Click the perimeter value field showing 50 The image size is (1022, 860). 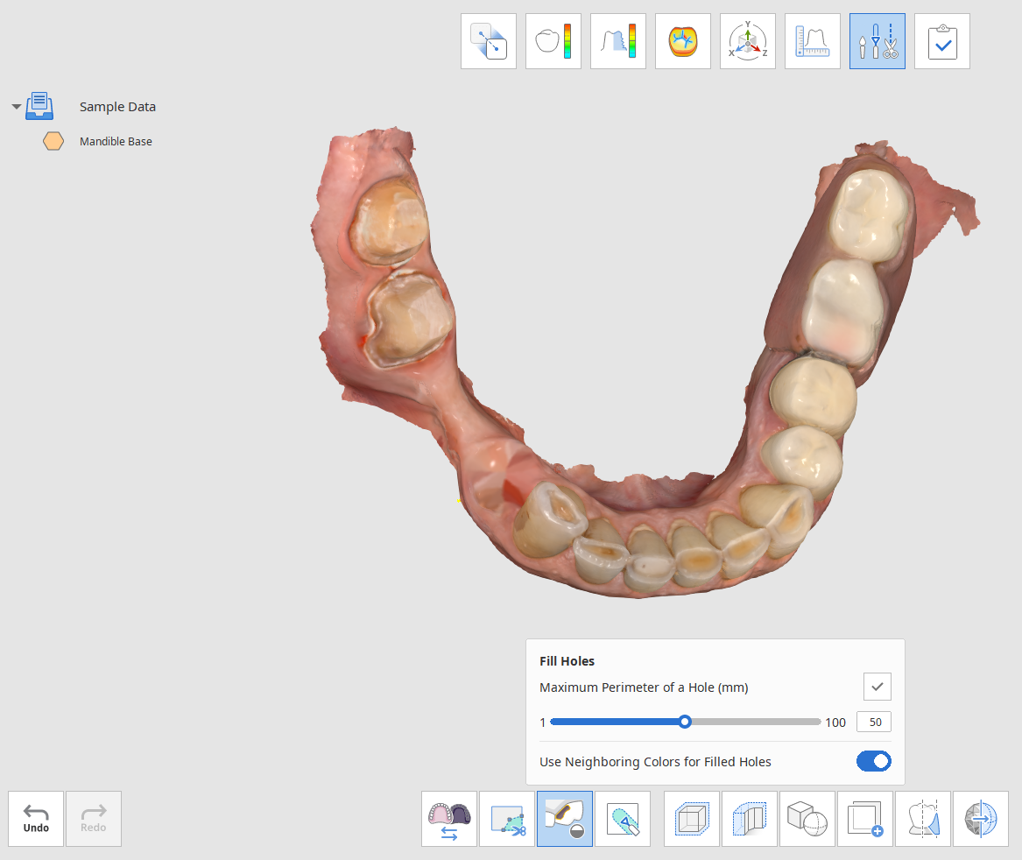pos(874,722)
